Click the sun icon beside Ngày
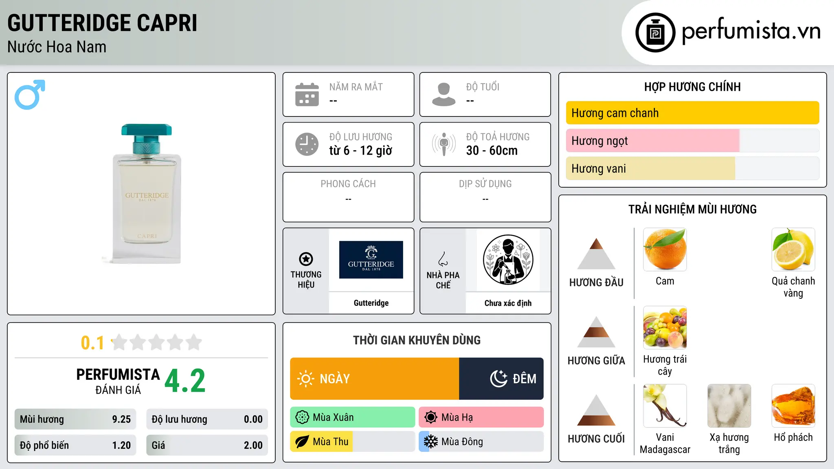 [306, 379]
